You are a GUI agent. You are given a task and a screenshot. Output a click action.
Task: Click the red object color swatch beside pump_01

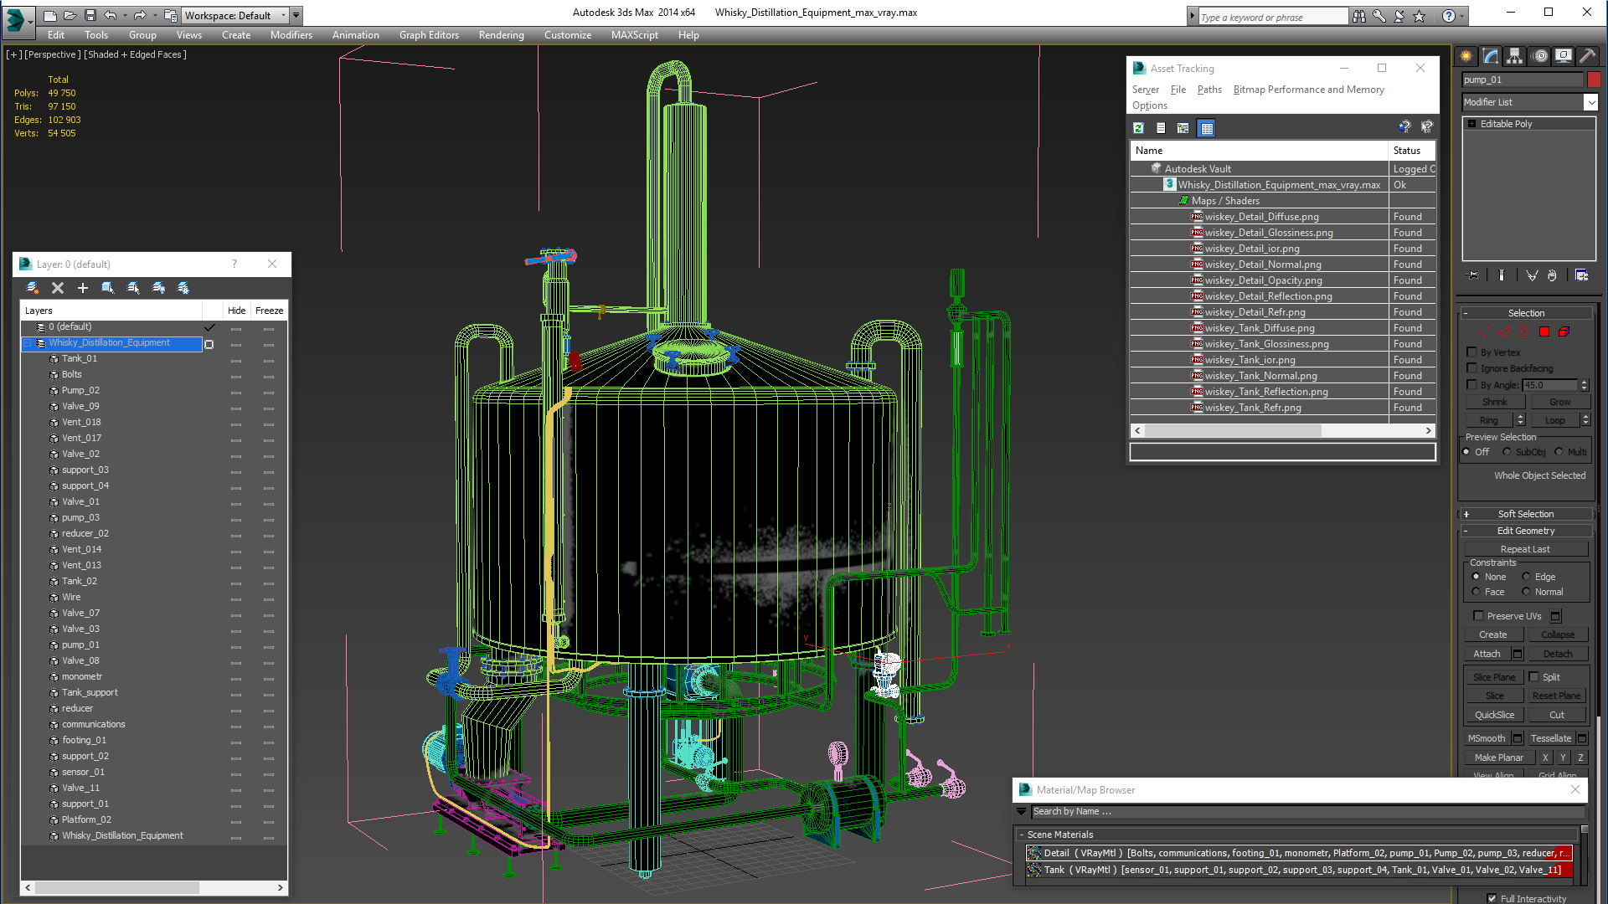(1594, 80)
